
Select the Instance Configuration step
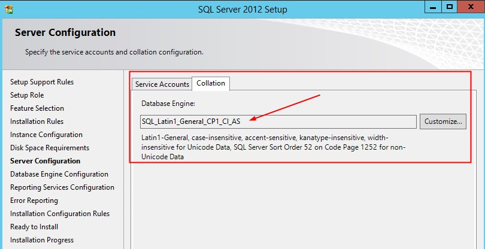tap(46, 135)
